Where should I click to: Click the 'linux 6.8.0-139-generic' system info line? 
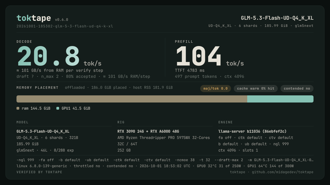pyautogui.click(x=155, y=166)
